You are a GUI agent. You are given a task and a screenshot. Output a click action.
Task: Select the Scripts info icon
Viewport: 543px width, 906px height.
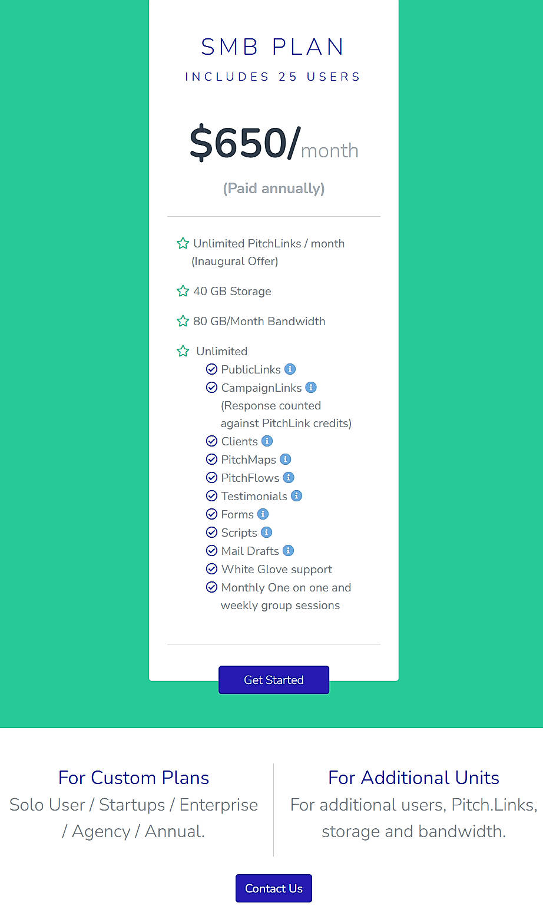[x=266, y=532]
